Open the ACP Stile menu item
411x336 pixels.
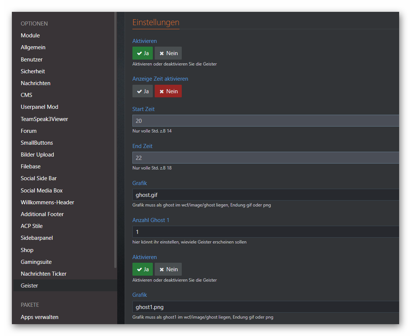coord(32,226)
